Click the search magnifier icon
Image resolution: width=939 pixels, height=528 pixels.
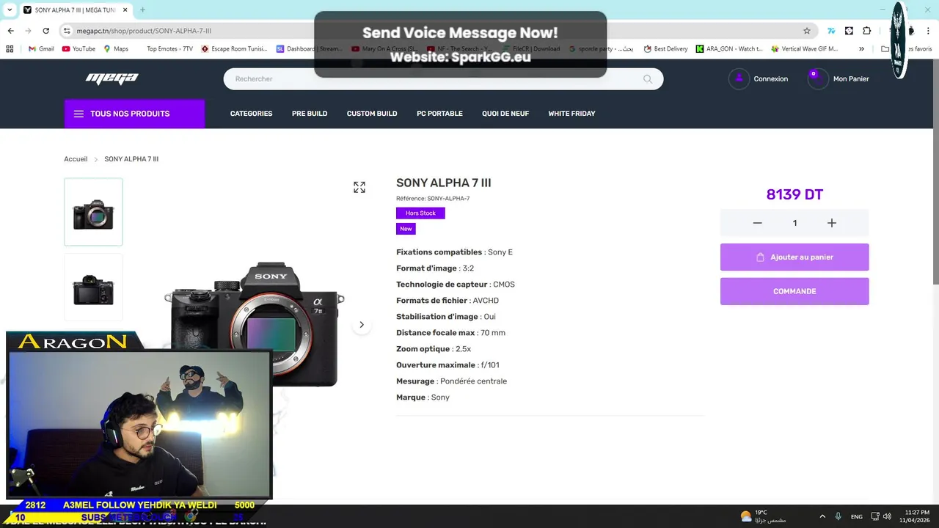[x=648, y=79]
